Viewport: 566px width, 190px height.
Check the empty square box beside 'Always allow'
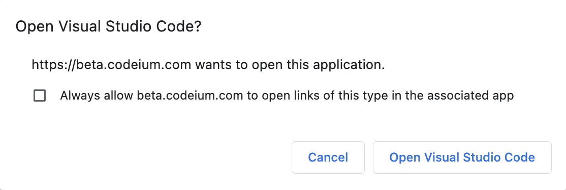[x=39, y=96]
